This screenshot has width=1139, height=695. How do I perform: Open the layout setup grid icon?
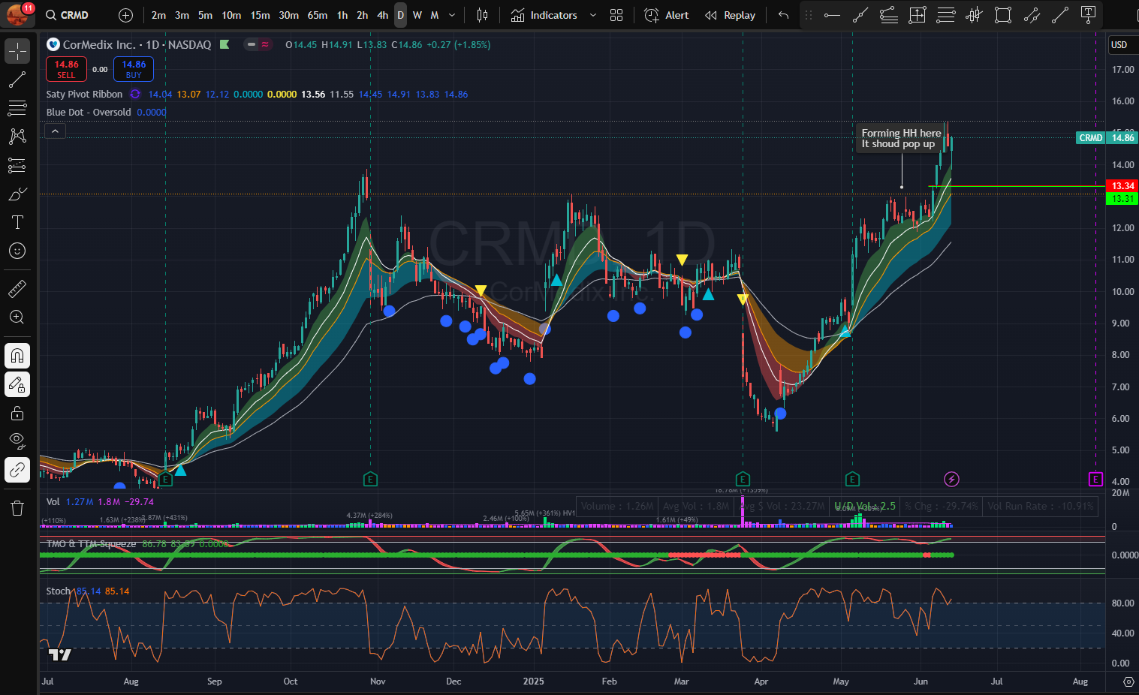616,15
